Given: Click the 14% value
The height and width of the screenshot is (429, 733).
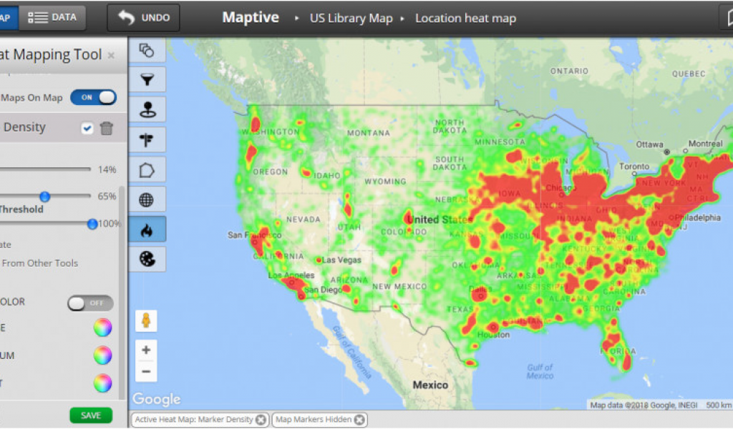Looking at the screenshot, I should click(x=107, y=169).
